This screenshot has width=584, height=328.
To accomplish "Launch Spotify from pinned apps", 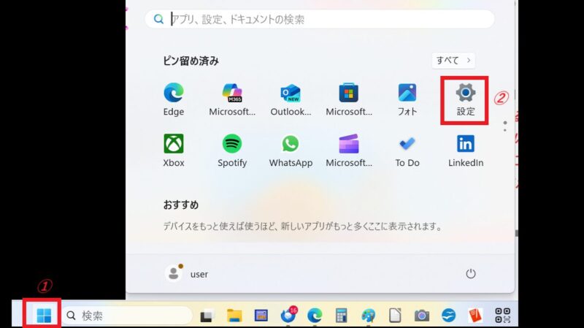I will (232, 150).
